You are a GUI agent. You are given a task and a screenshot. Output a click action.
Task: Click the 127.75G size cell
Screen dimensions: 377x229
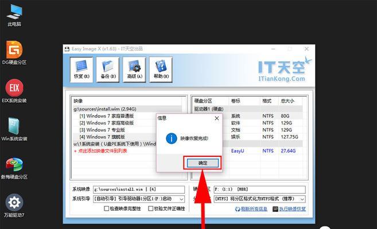pyautogui.click(x=289, y=137)
